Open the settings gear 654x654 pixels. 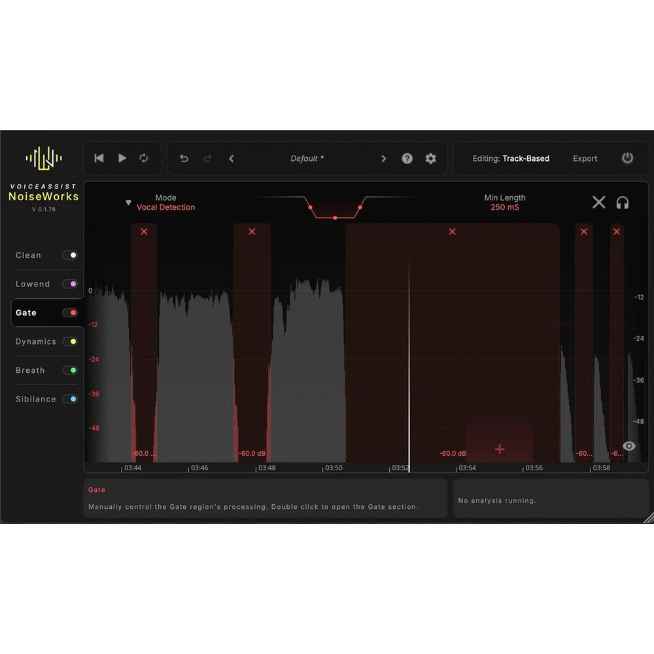(430, 158)
